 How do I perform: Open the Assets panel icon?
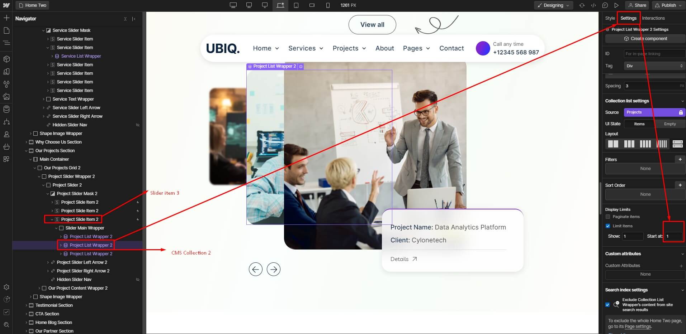point(6,97)
